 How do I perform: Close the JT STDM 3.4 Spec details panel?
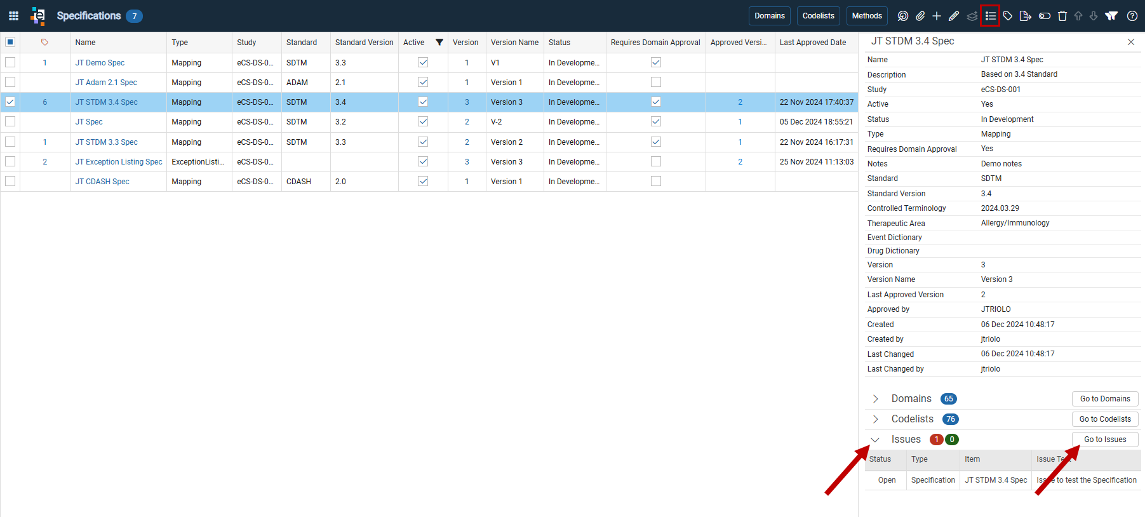tap(1131, 42)
